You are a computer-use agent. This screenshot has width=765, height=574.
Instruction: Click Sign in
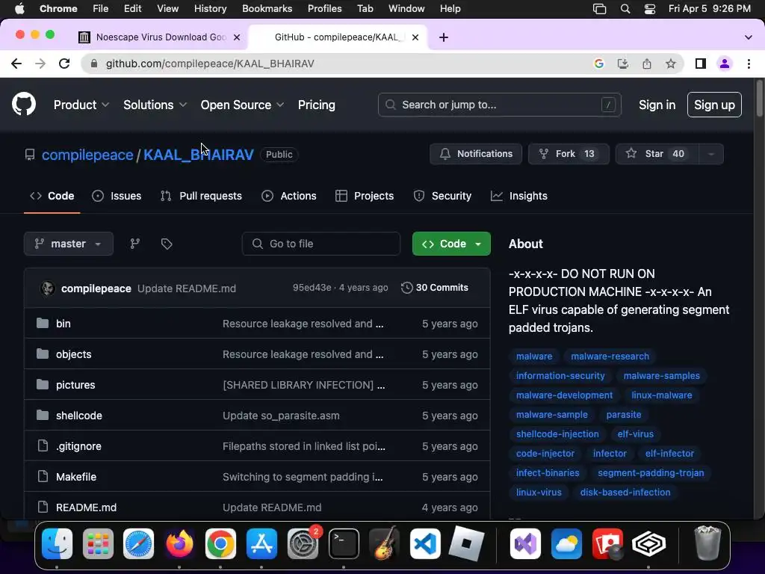(x=657, y=105)
